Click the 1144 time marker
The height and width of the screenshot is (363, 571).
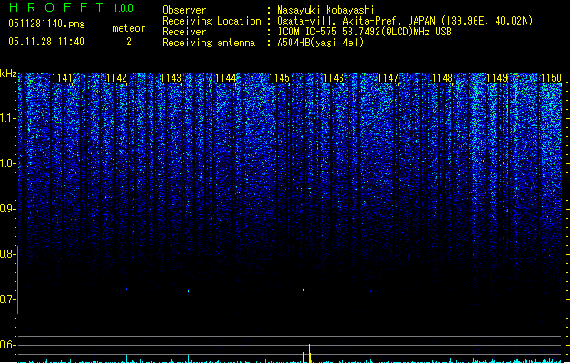pos(225,78)
